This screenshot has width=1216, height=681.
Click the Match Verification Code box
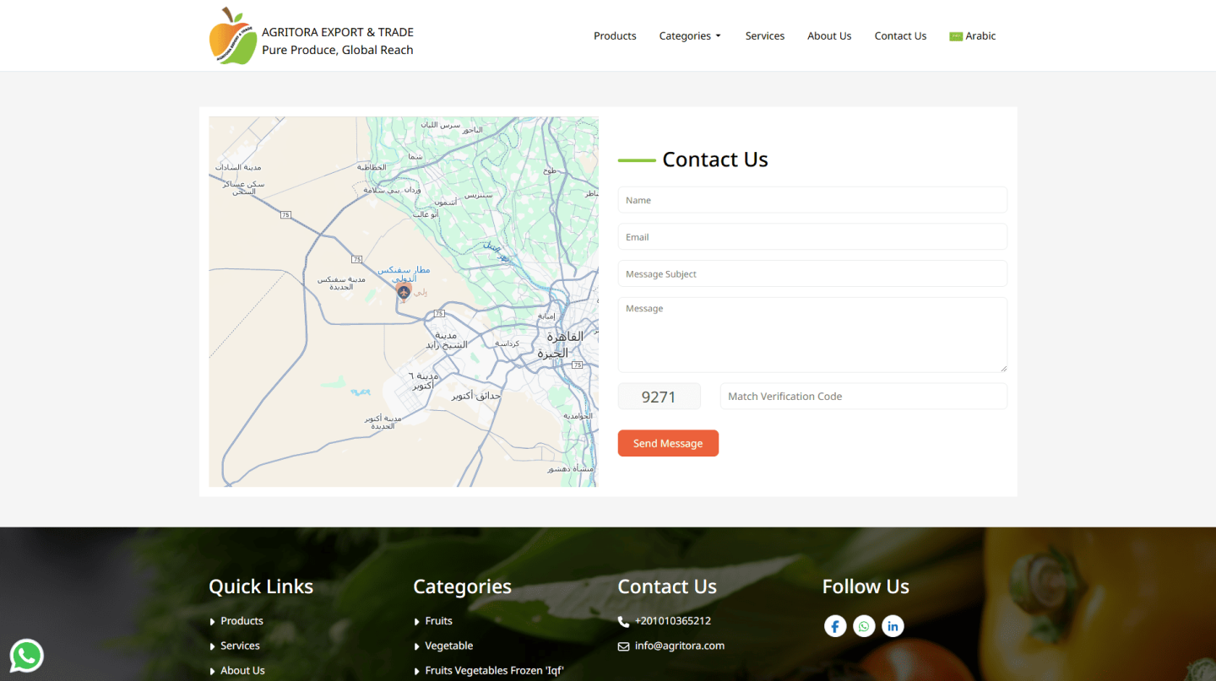[x=863, y=397]
